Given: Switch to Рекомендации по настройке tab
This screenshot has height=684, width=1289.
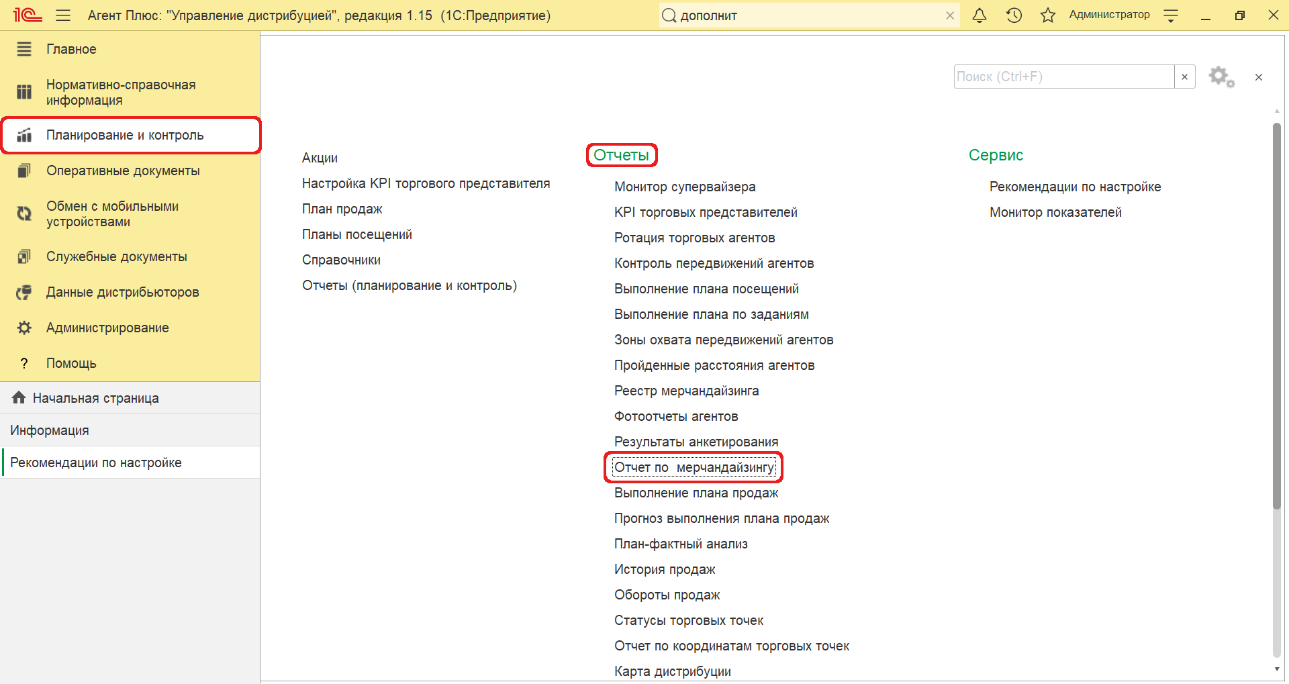Looking at the screenshot, I should [130, 462].
